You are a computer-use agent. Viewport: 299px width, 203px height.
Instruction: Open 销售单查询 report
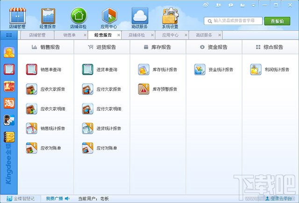[x=44, y=69]
